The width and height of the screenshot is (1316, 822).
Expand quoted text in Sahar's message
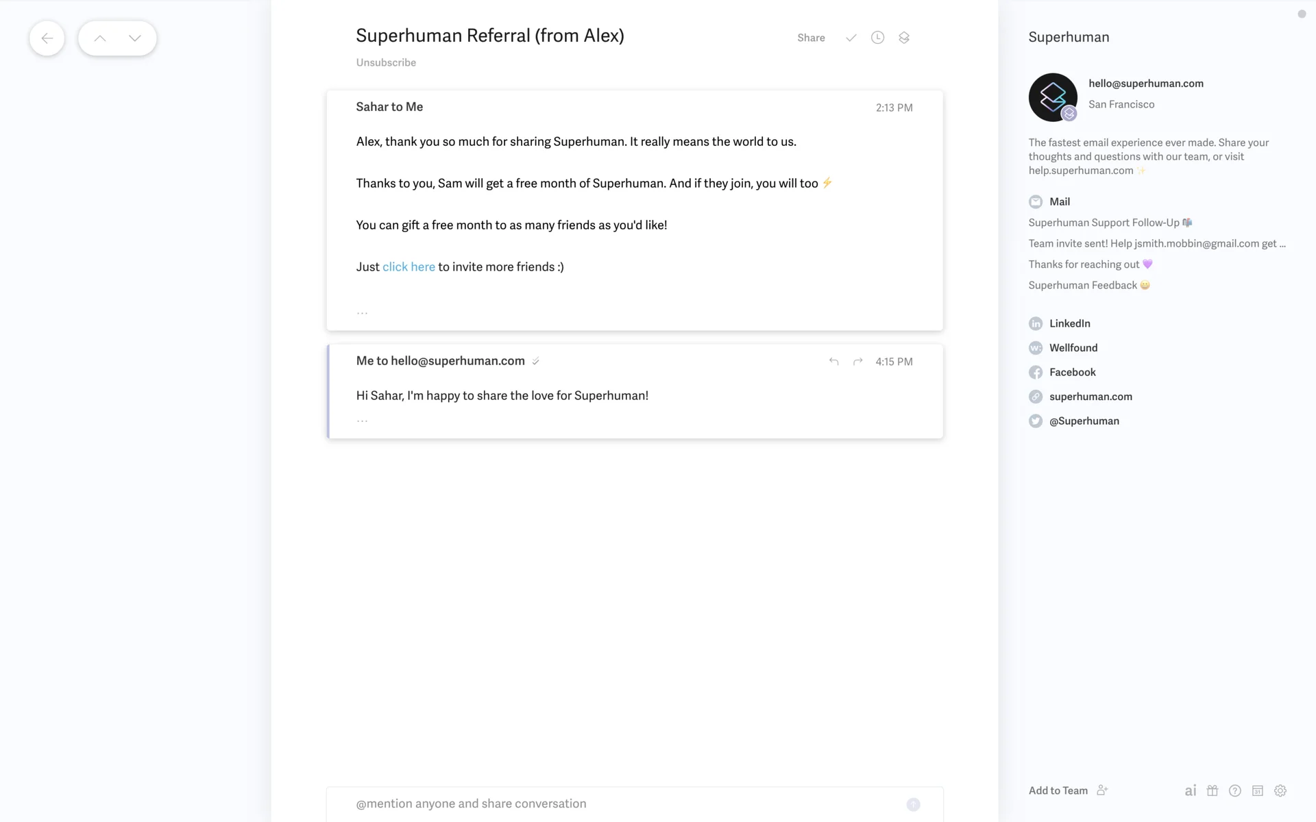362,312
